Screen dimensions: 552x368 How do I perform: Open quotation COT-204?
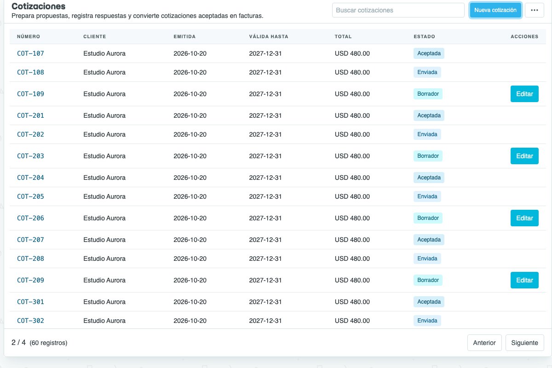click(30, 178)
